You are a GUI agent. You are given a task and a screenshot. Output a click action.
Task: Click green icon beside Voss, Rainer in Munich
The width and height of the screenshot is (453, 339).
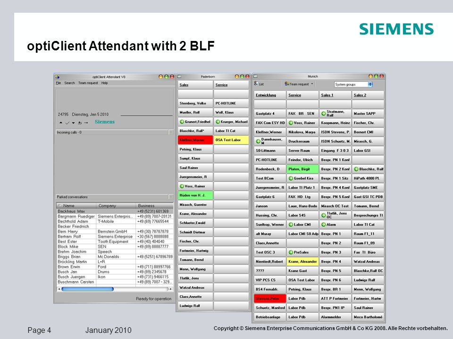[x=291, y=123]
